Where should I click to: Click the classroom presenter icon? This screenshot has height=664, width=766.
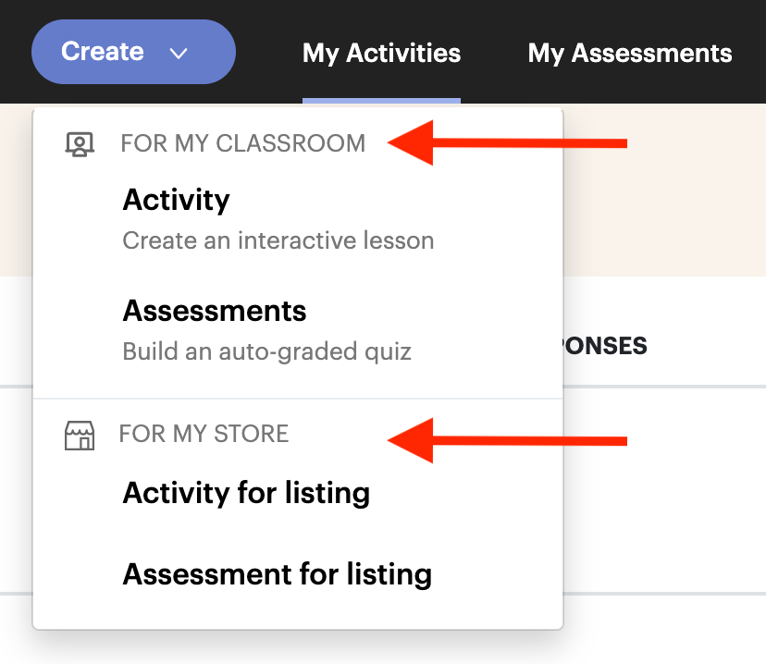tap(80, 144)
